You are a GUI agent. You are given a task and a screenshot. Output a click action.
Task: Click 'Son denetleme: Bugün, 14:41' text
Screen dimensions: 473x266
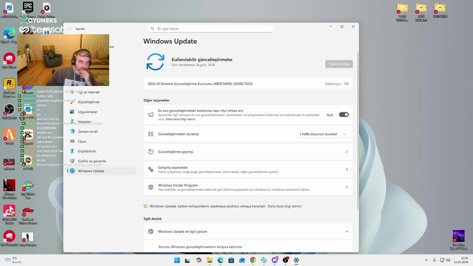(193, 65)
